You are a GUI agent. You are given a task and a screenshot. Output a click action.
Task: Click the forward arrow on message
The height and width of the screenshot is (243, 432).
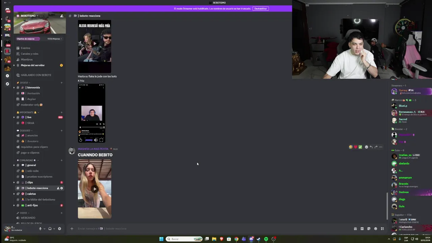[376, 147]
